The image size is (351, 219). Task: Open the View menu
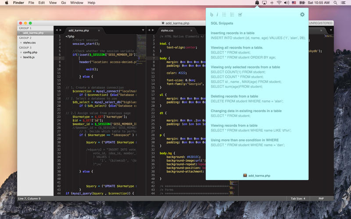coord(53,3)
